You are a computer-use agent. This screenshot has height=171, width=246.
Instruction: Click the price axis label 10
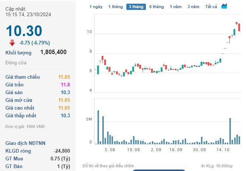pos(89,32)
